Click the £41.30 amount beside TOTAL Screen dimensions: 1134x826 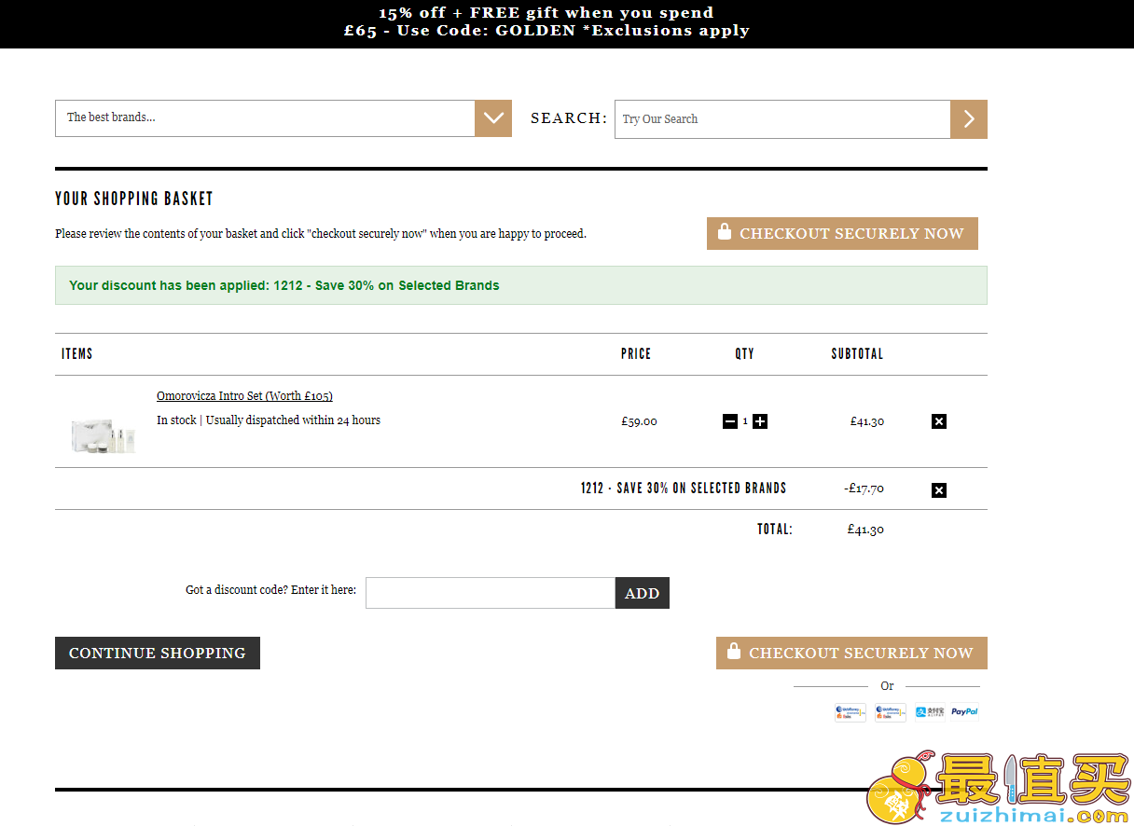(865, 530)
